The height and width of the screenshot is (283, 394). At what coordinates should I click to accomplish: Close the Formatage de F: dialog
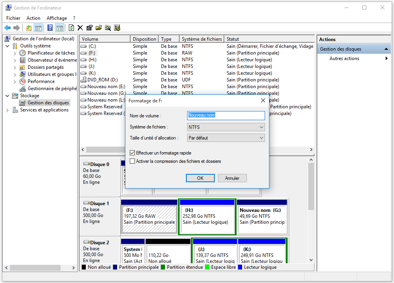263,100
